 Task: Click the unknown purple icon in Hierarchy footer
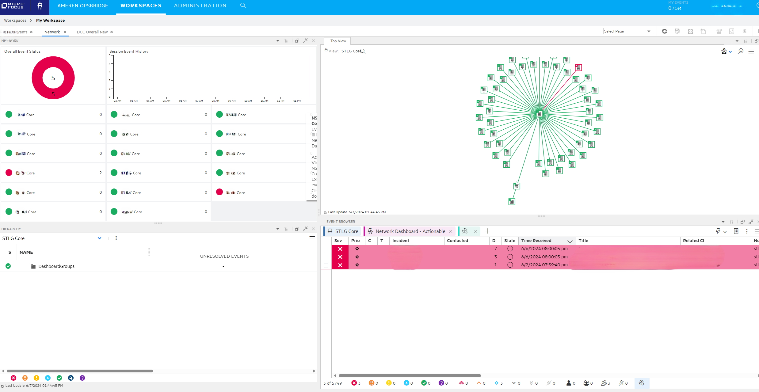(x=82, y=378)
